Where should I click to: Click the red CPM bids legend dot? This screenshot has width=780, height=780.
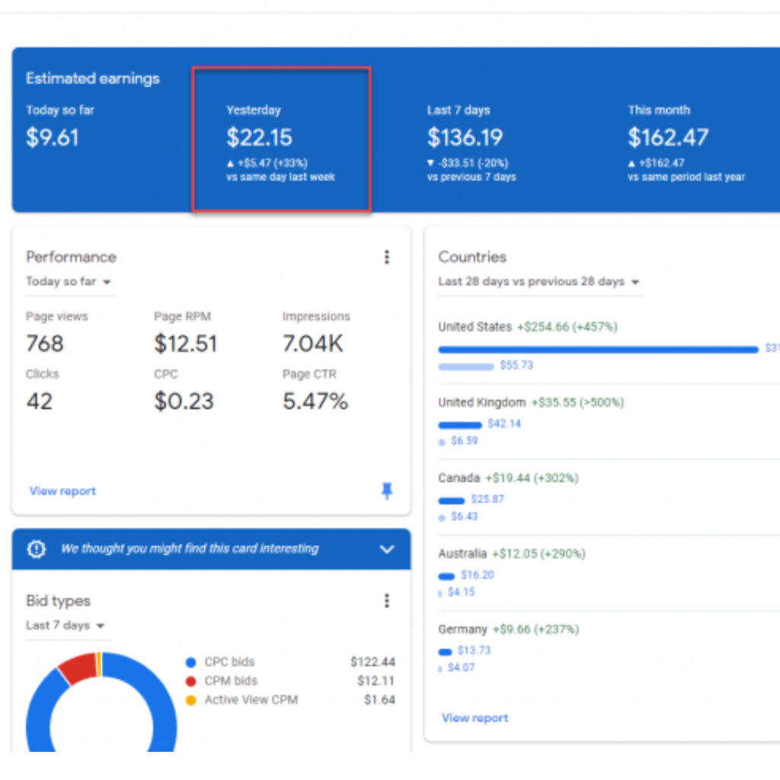190,682
